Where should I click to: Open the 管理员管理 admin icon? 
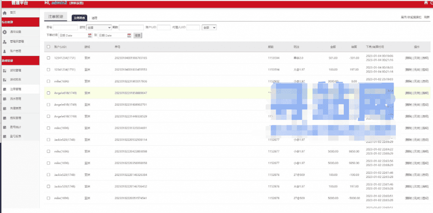tap(4, 41)
